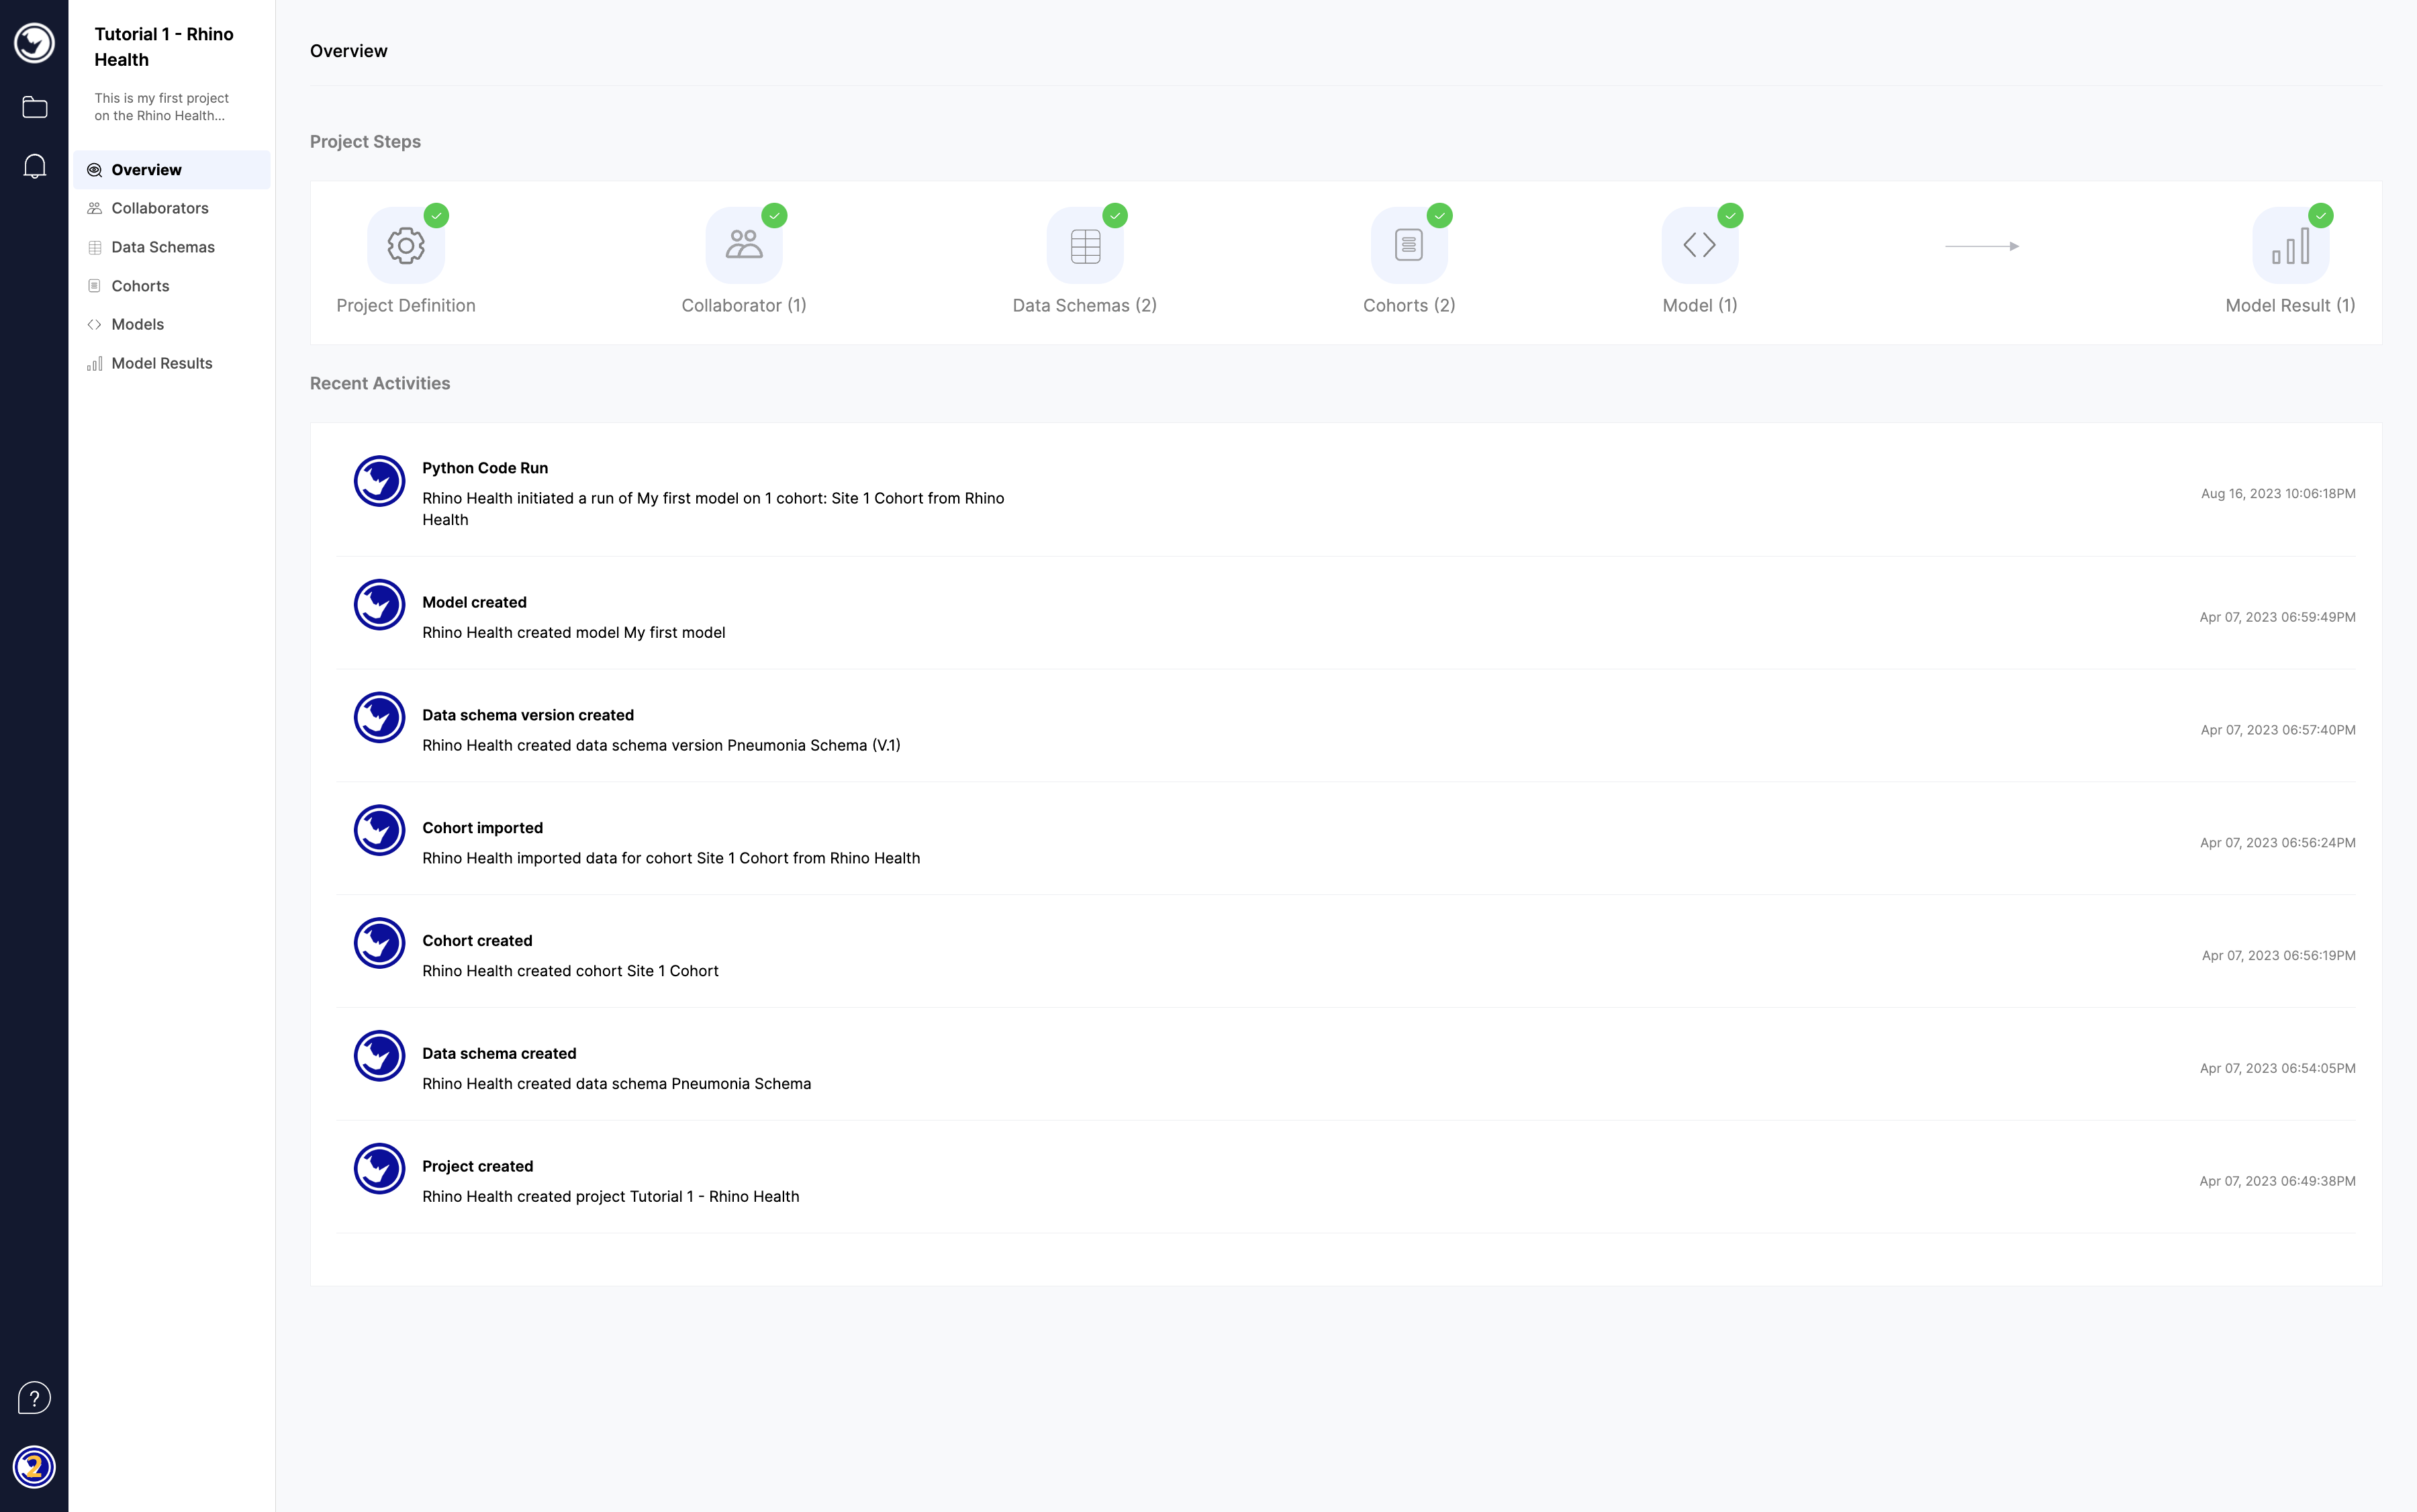Image resolution: width=2417 pixels, height=1512 pixels.
Task: Open Collaborators in the sidebar
Action: click(x=172, y=208)
